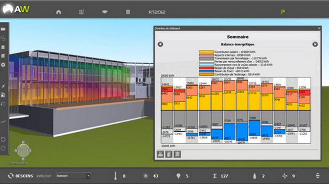Click the building report icon in top bar
Screen dimensions: 329x184
coord(128,12)
